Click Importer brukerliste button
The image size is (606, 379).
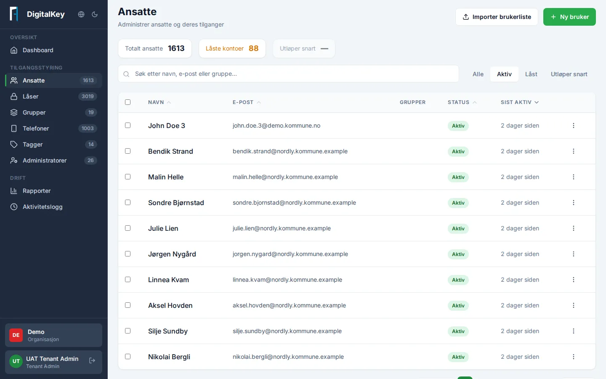tap(497, 17)
